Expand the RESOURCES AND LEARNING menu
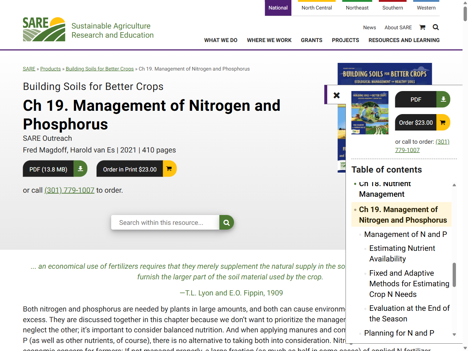The height and width of the screenshot is (351, 468). click(x=404, y=40)
